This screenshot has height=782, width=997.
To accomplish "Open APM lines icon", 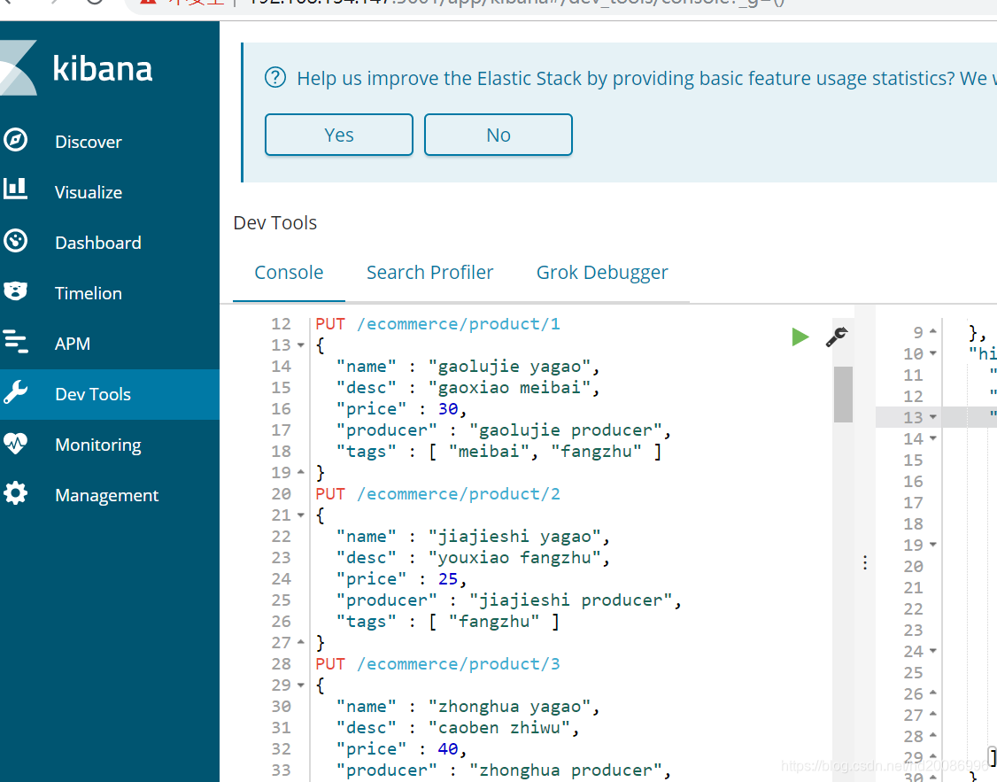I will tap(15, 342).
